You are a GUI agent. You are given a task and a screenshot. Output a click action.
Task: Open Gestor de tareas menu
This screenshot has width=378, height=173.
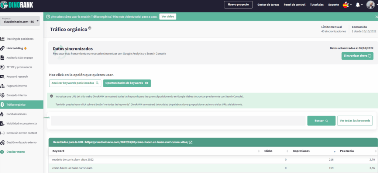click(x=268, y=5)
